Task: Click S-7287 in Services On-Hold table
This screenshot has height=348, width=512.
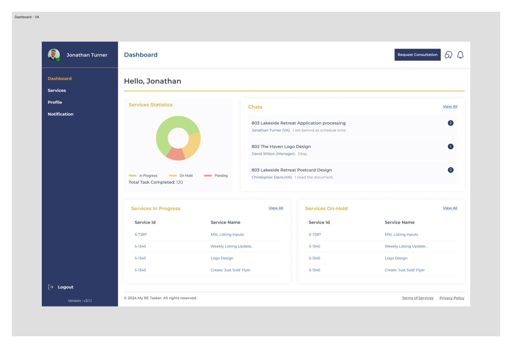Action: point(315,234)
